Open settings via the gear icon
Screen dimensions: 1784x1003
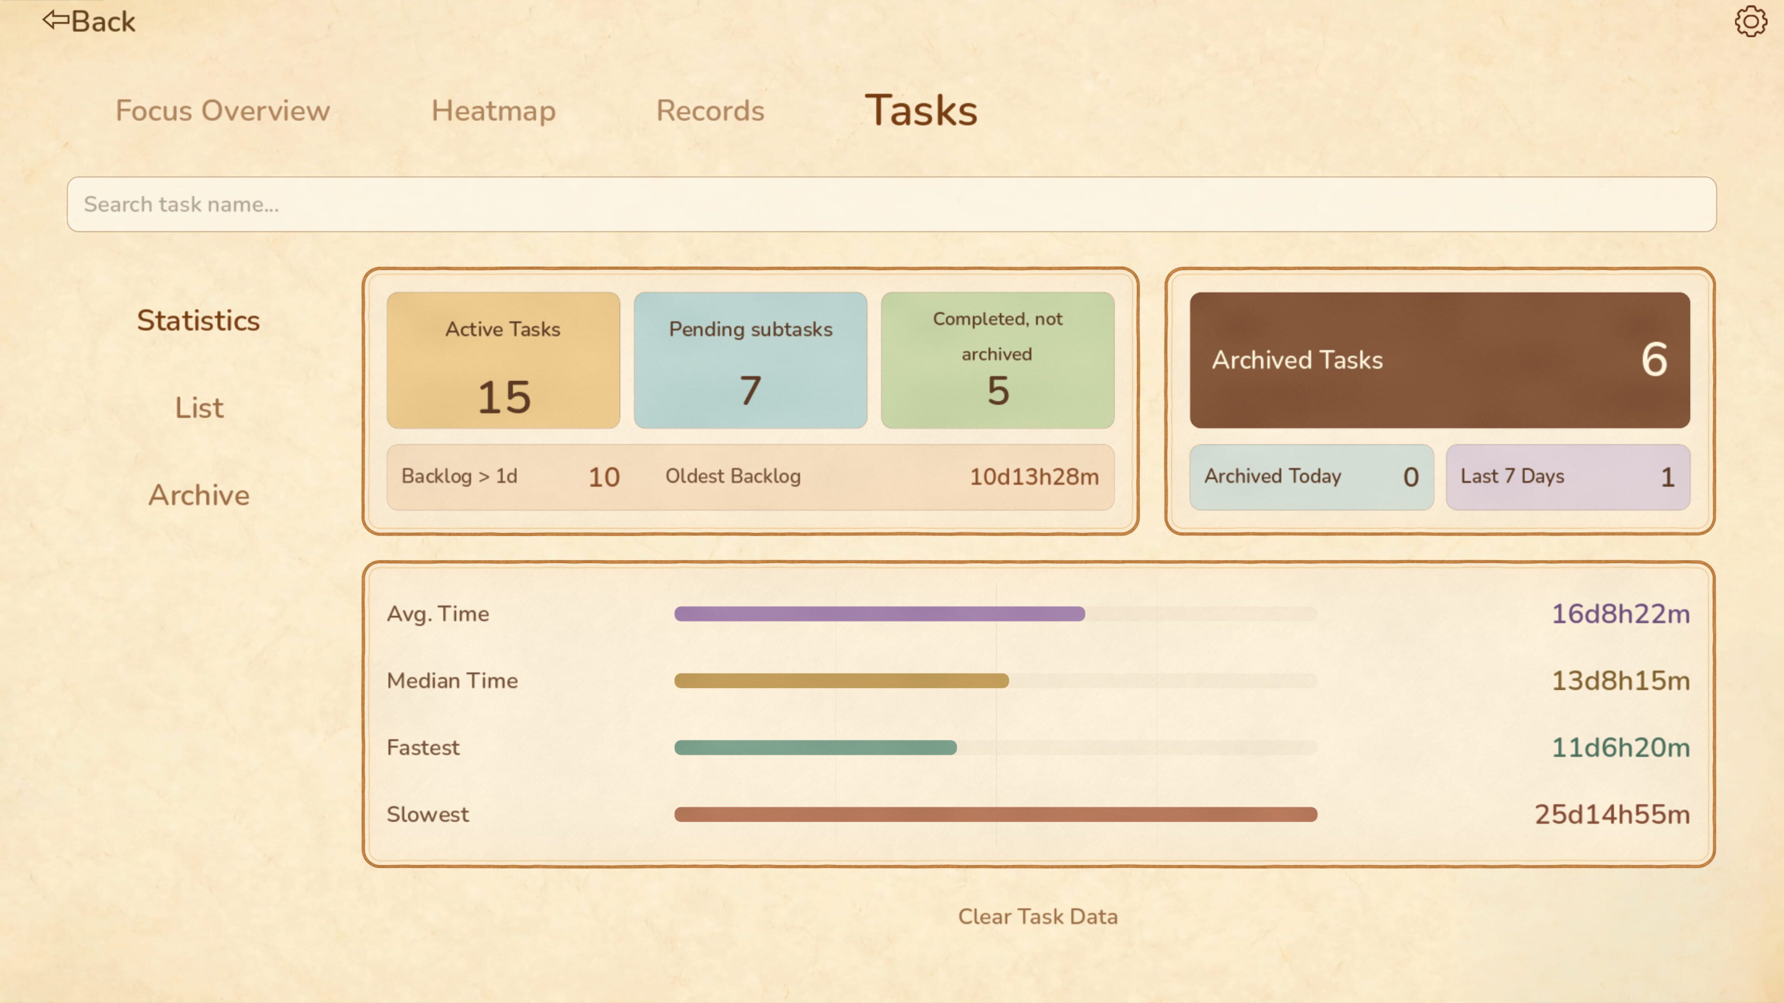[x=1750, y=21]
